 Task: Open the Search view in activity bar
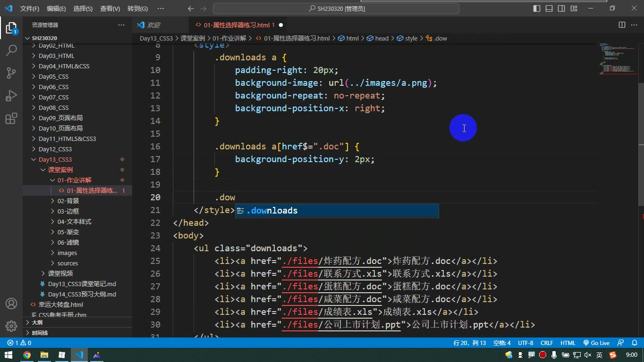11,50
